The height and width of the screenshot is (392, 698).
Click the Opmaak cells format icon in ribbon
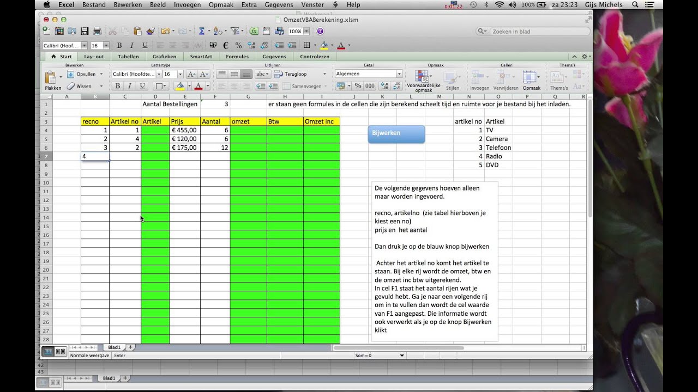click(531, 80)
